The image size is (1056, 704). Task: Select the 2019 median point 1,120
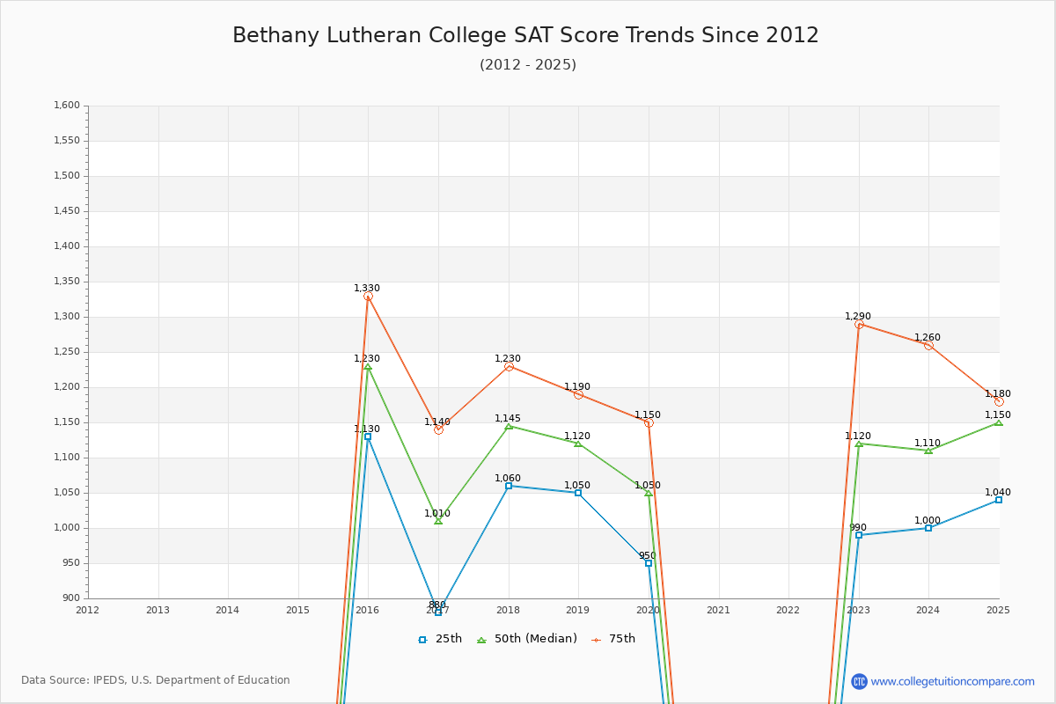click(578, 444)
